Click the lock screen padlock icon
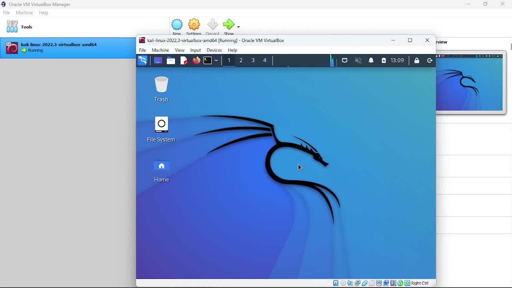The width and height of the screenshot is (512, 288). tap(417, 60)
